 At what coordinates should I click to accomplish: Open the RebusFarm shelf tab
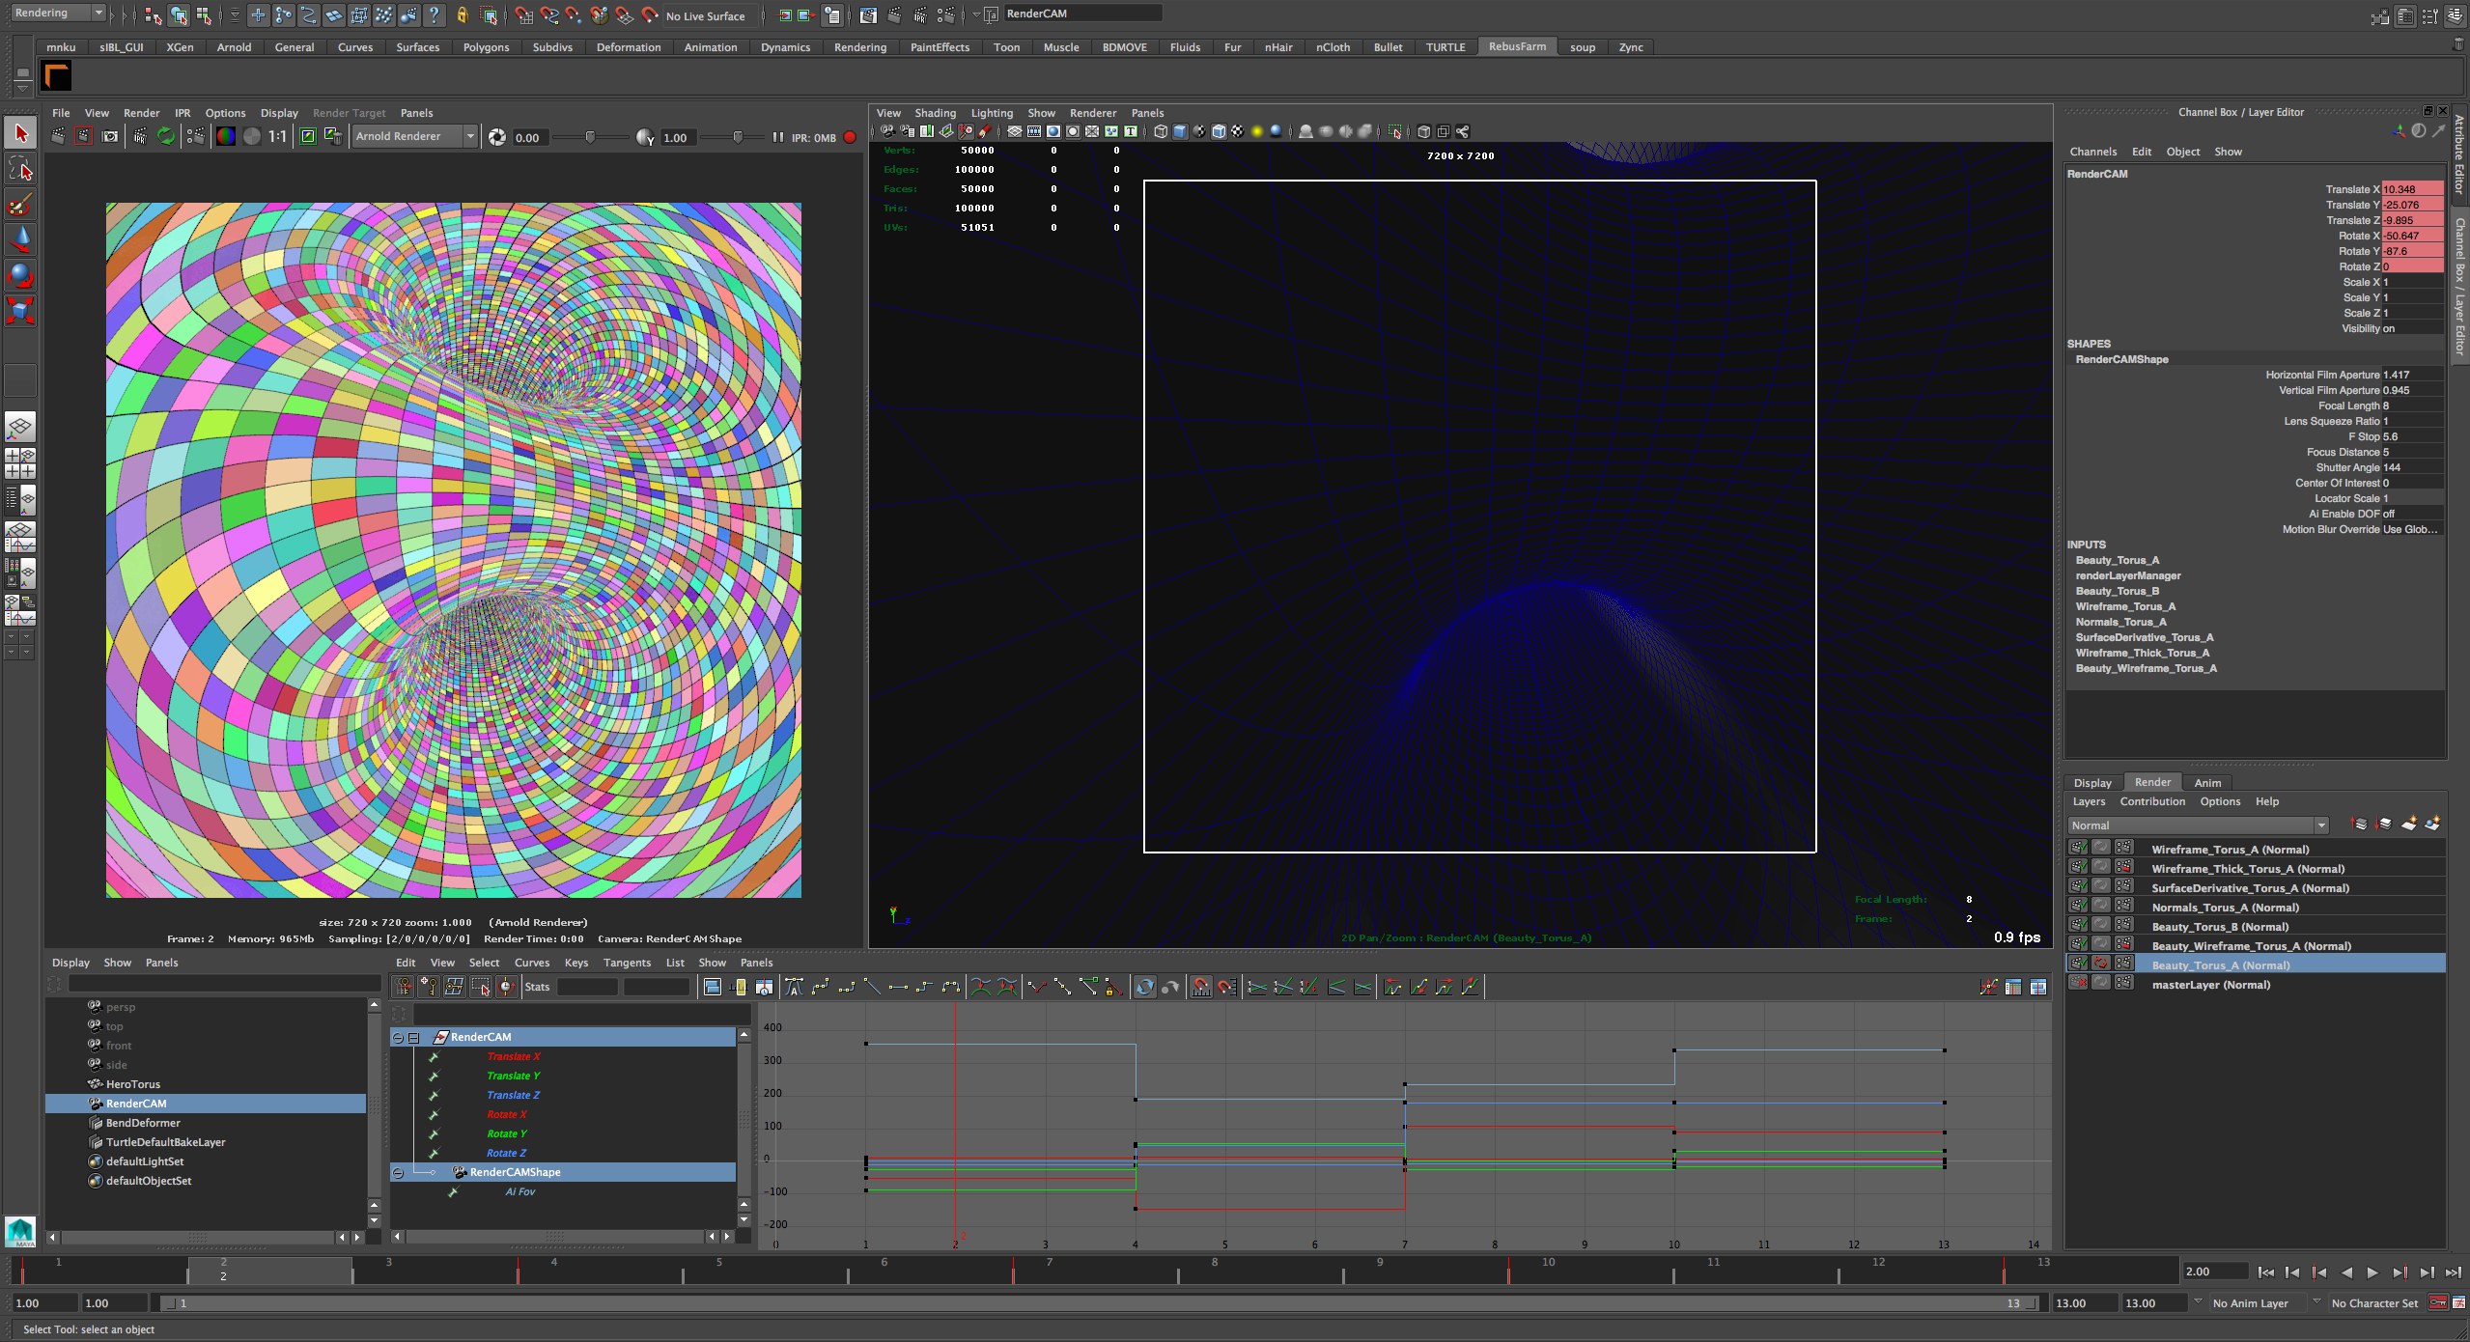tap(1516, 46)
